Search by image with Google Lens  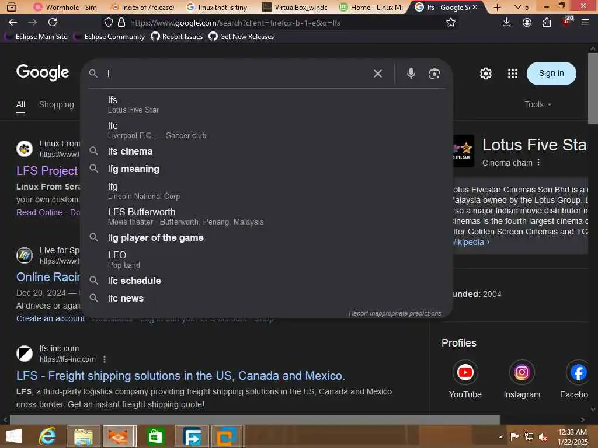pos(434,73)
